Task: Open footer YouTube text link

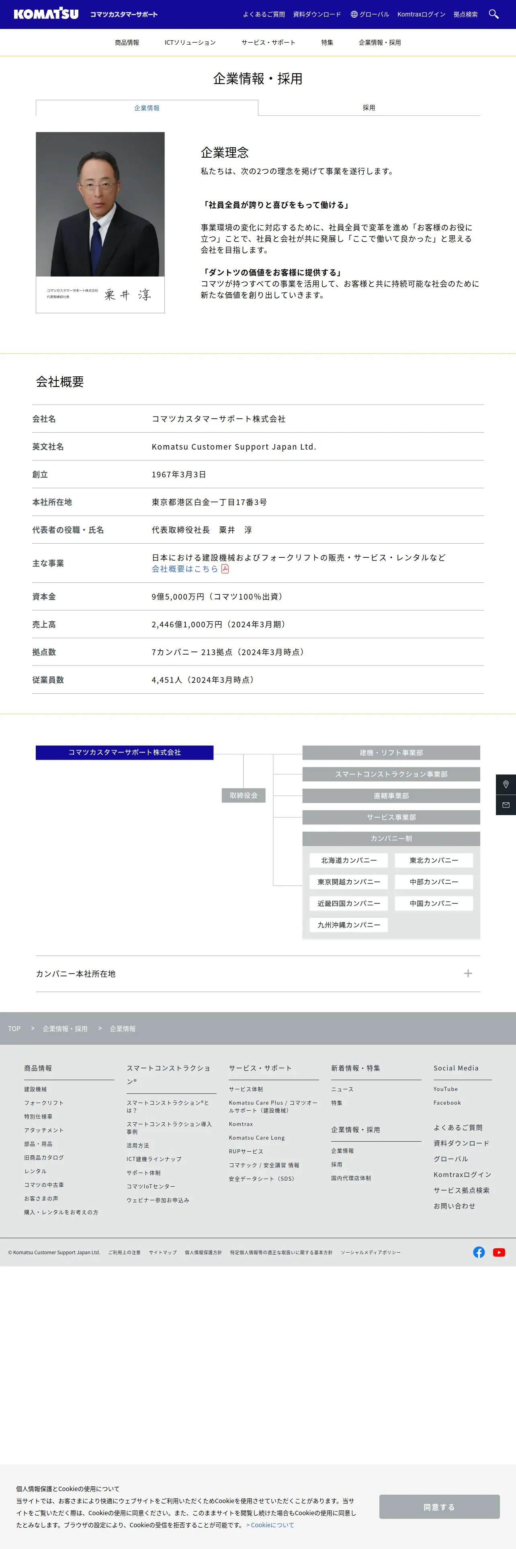Action: click(446, 1089)
